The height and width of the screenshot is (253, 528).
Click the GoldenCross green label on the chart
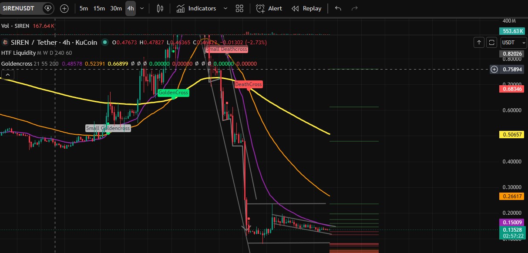pos(173,93)
